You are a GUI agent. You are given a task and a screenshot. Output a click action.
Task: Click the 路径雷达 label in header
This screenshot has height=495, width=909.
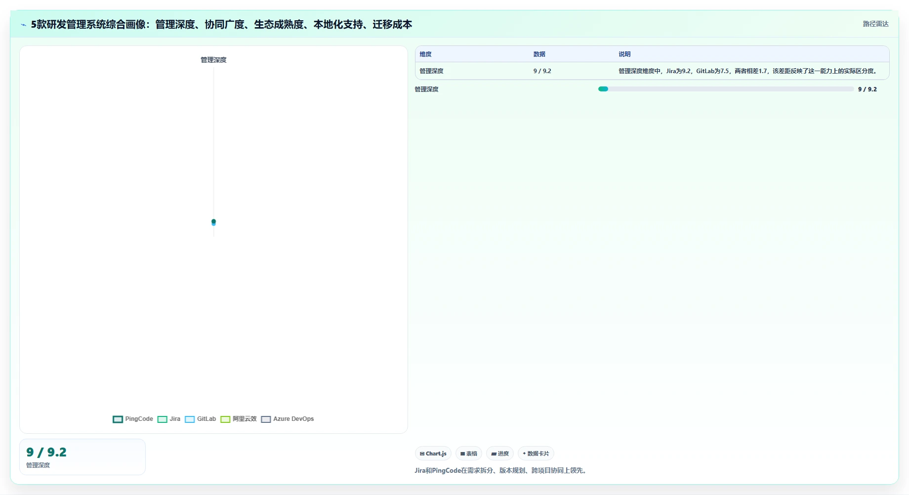coord(875,24)
